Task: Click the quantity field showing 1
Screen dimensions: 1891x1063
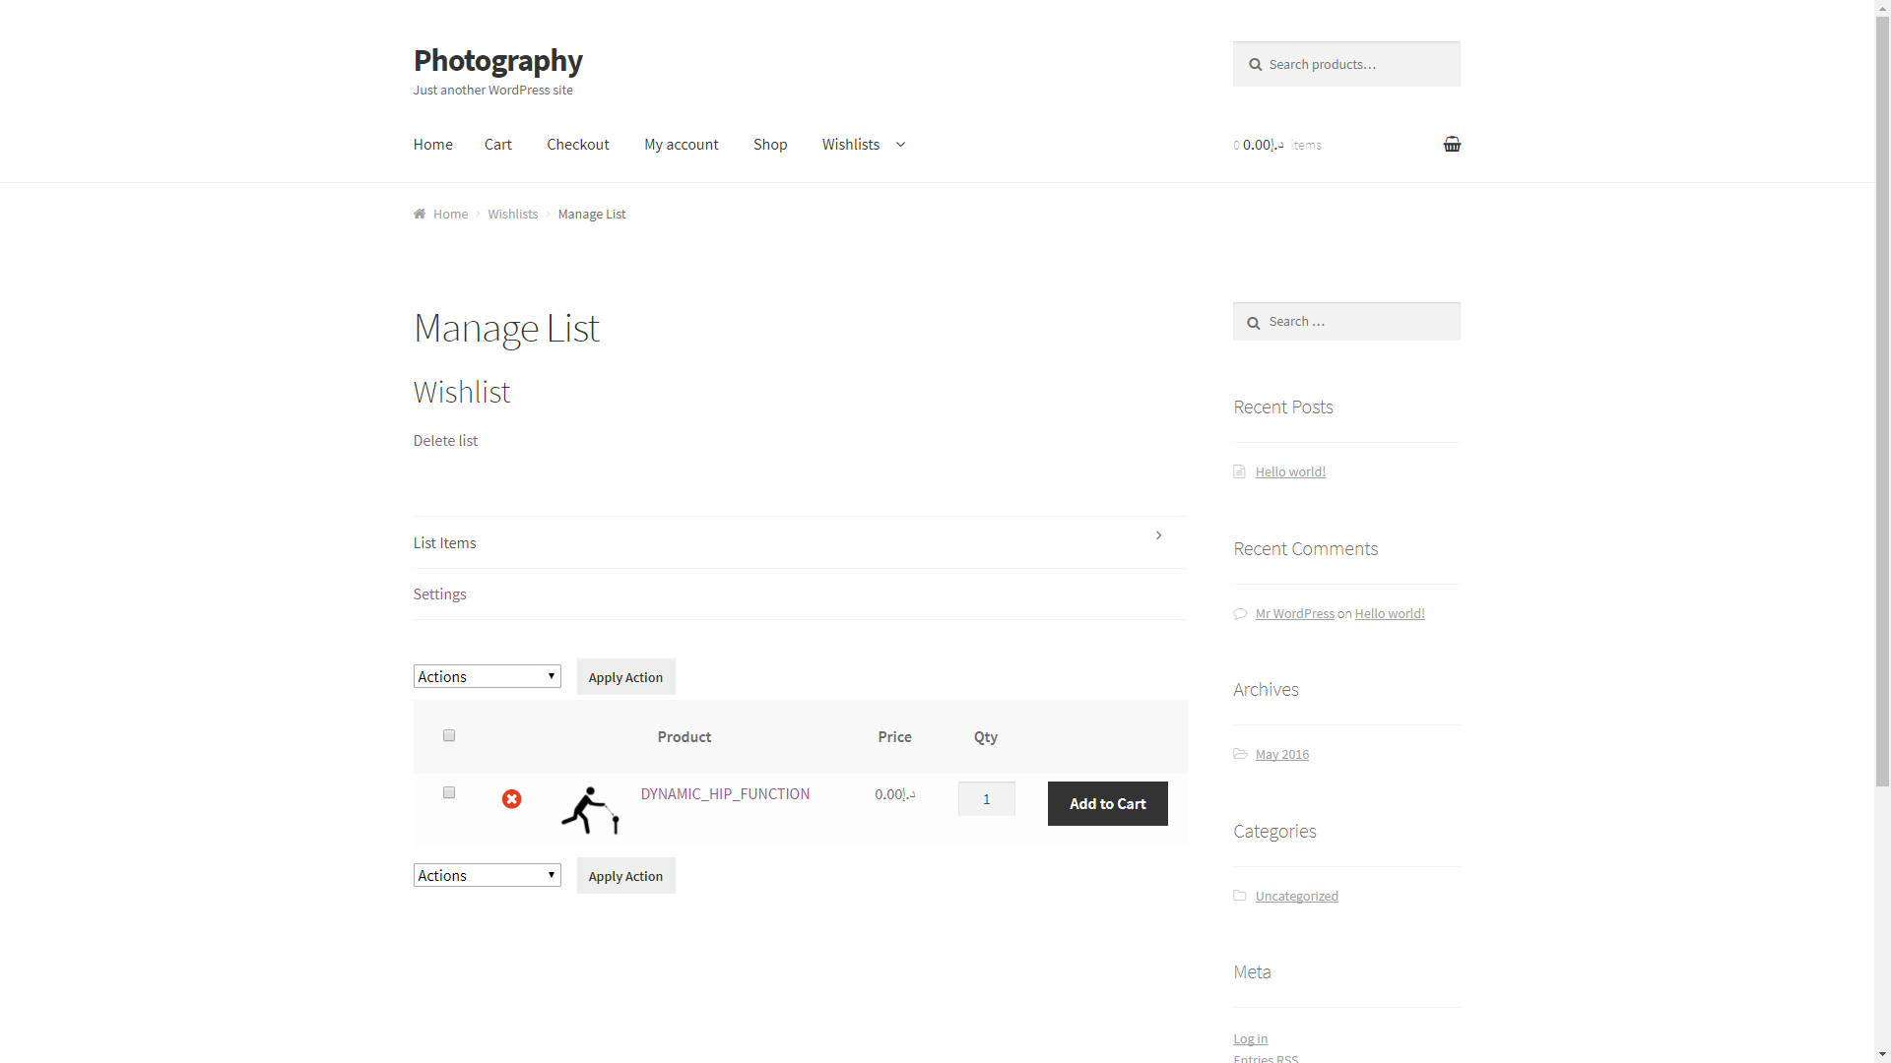Action: tap(987, 799)
